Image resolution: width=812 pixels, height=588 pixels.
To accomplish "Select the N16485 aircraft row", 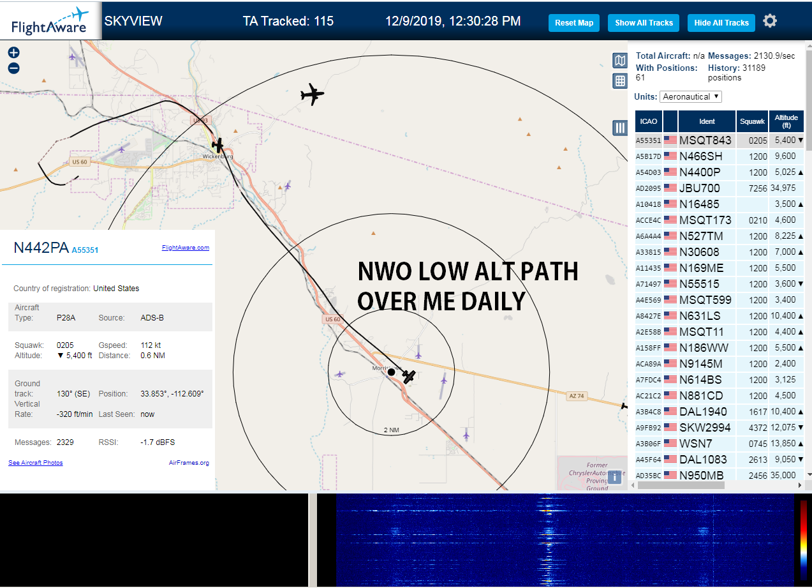I will point(720,204).
